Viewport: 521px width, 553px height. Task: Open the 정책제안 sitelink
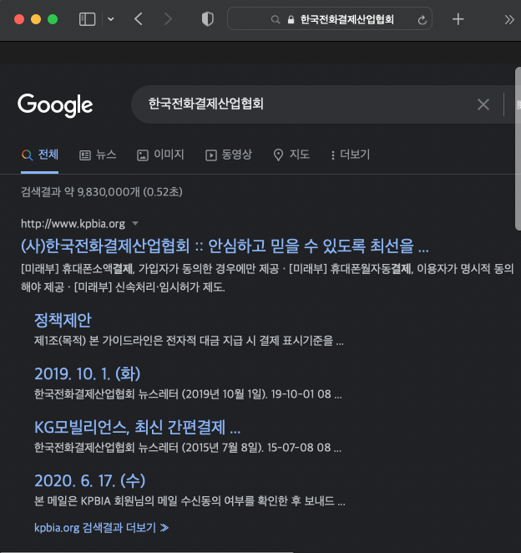click(x=63, y=320)
